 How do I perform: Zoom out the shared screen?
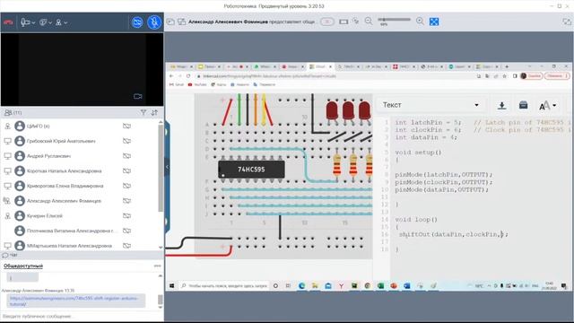[369, 22]
